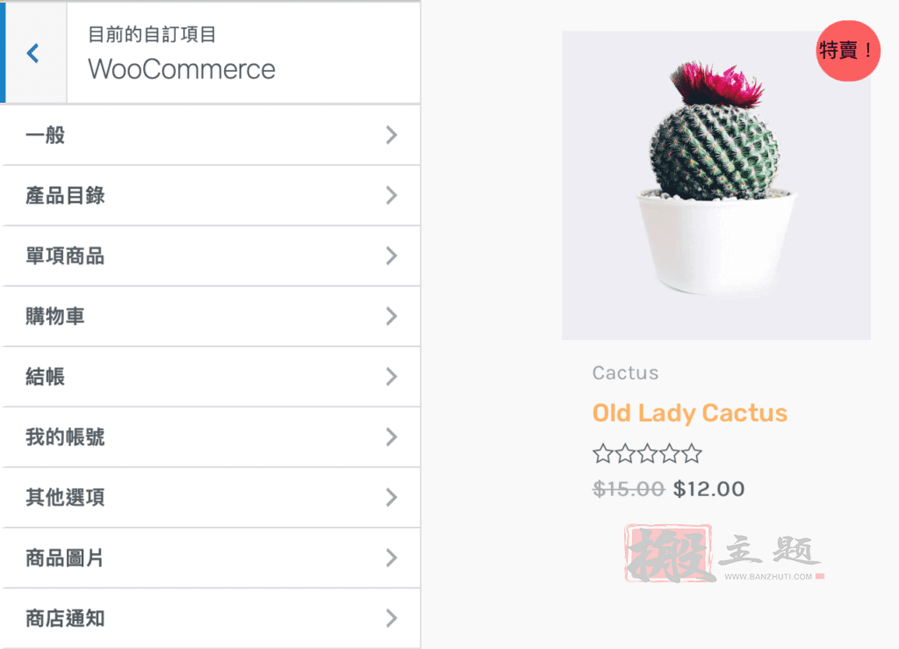The height and width of the screenshot is (649, 899).
Task: Click the Cactus category link
Action: 625,372
